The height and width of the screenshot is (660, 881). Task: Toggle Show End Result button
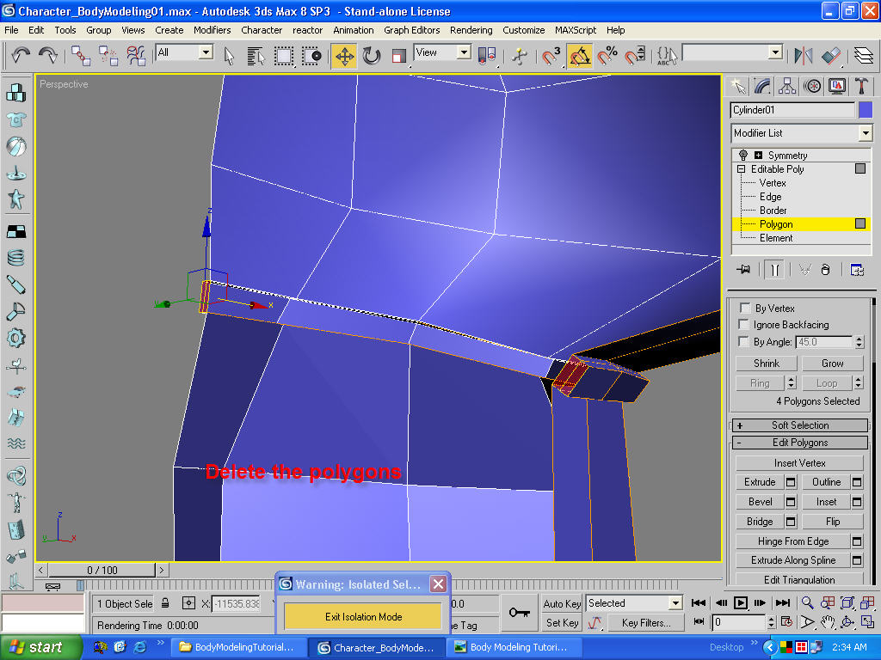point(775,269)
